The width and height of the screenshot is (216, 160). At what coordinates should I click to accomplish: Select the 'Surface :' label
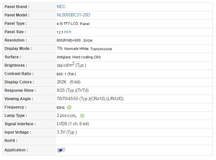[13, 57]
